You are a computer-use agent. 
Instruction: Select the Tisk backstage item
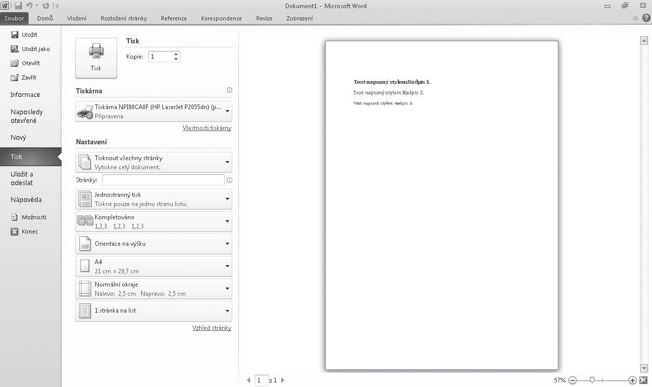(x=31, y=157)
